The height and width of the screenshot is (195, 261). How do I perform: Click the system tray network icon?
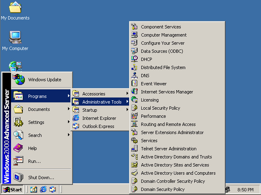(x=228, y=189)
